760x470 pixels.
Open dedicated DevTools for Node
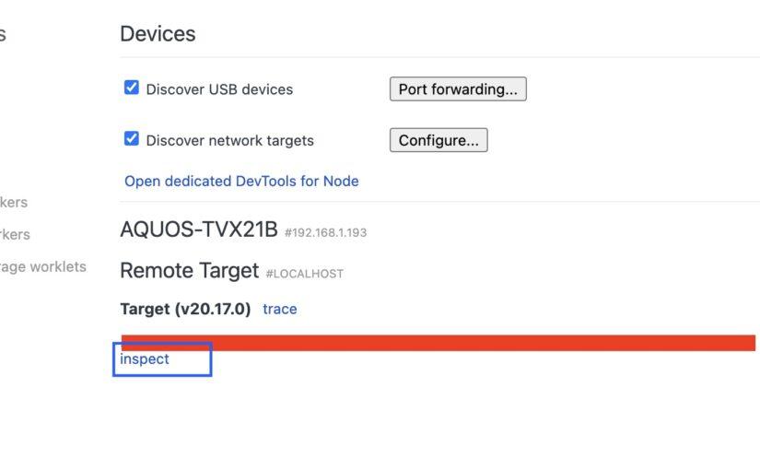click(241, 181)
